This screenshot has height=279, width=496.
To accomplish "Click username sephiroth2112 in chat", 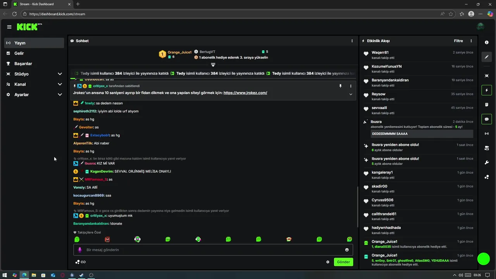I will 85,111.
